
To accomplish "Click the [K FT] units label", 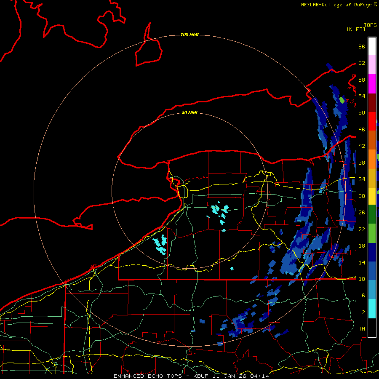I will [x=356, y=29].
